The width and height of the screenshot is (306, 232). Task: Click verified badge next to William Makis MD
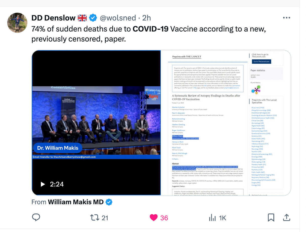pyautogui.click(x=109, y=202)
